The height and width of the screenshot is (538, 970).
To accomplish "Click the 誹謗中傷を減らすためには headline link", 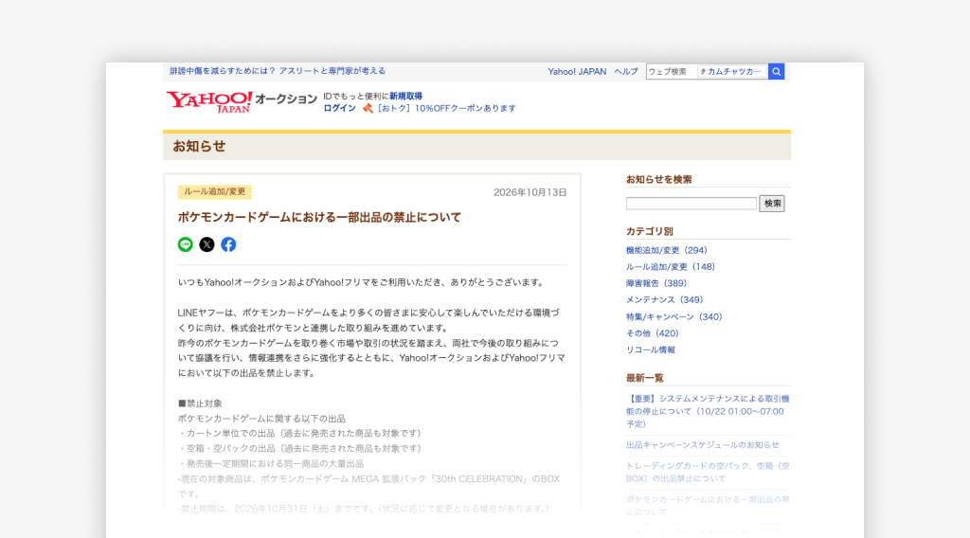I will click(x=278, y=71).
